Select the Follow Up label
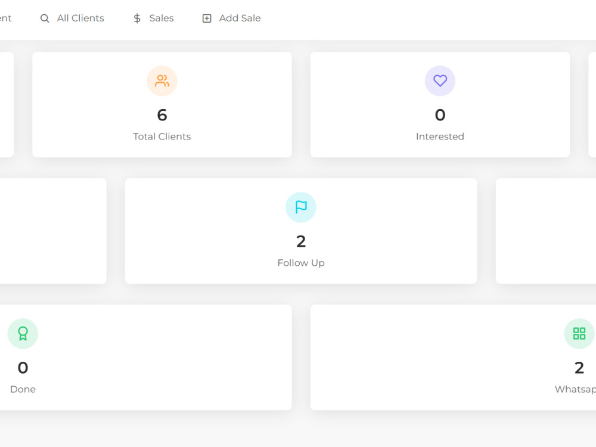The image size is (596, 447). pos(301,263)
